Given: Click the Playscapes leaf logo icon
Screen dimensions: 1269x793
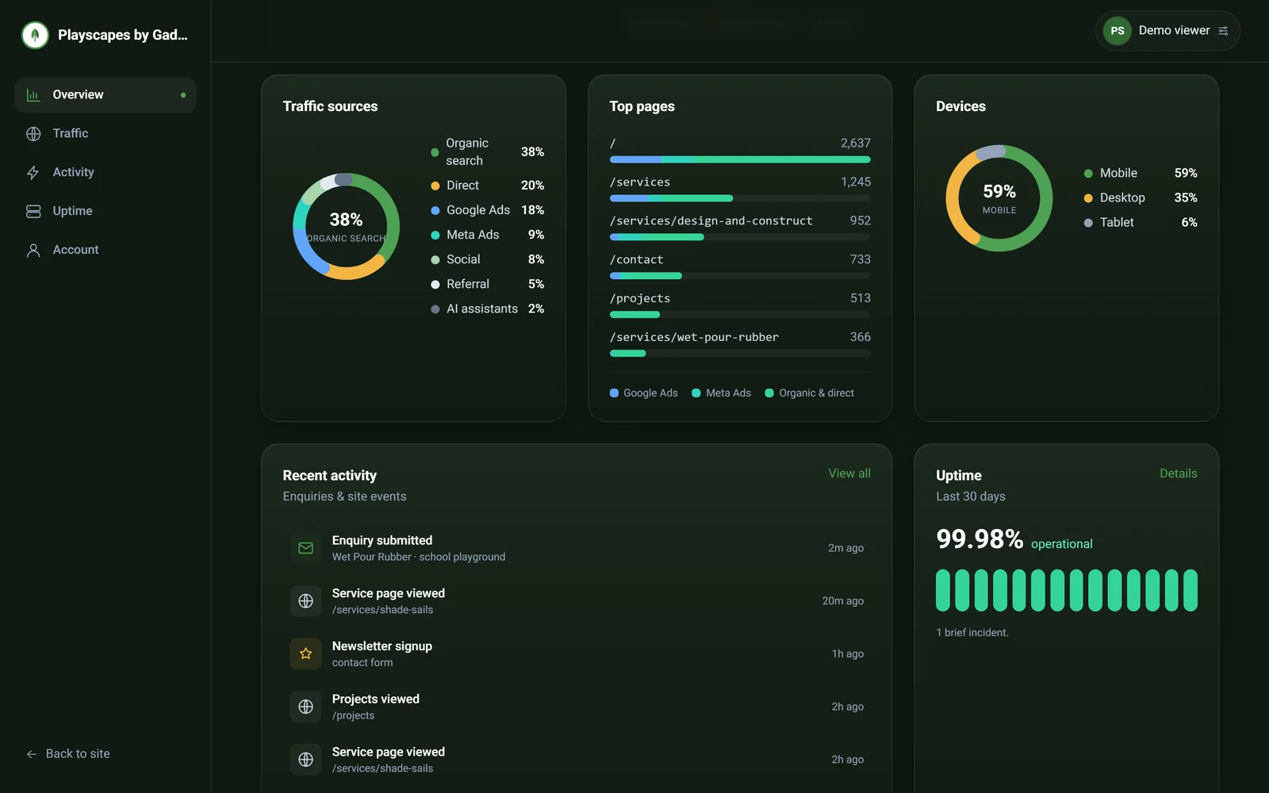Looking at the screenshot, I should click(x=35, y=35).
